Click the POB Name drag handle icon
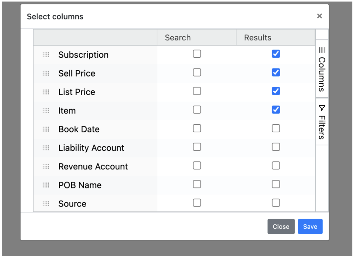The image size is (354, 258). point(46,185)
